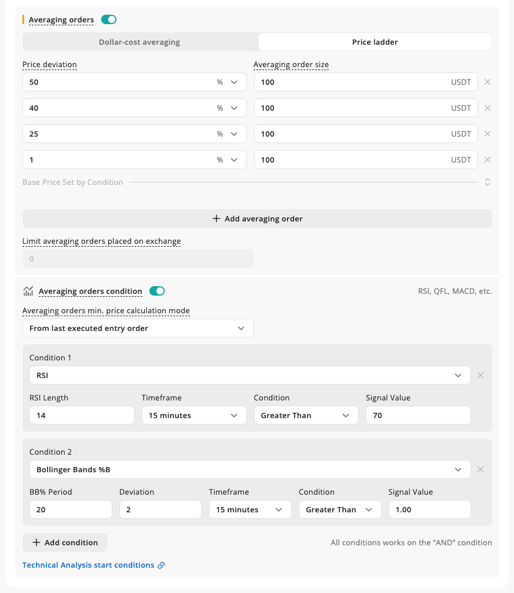Disable the Averaging orders toggle
The image size is (514, 593).
[109, 19]
